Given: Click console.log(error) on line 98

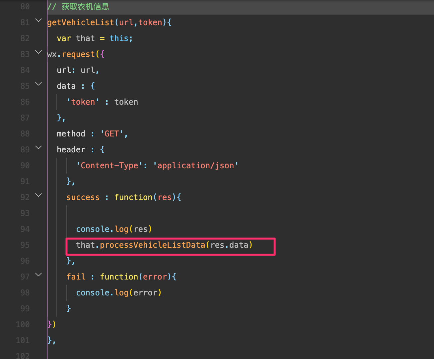Looking at the screenshot, I should click(119, 293).
